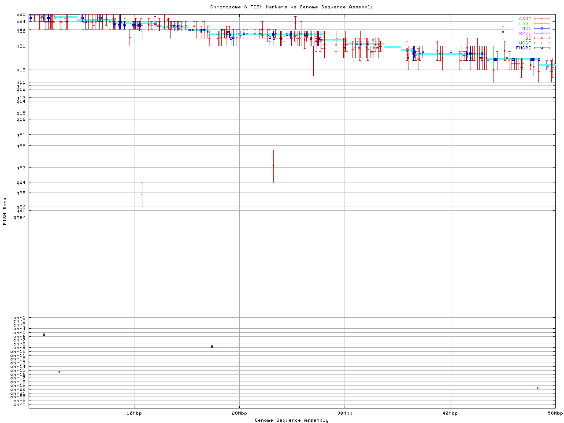
Task: Click the blue square marker near chr5 row
Action: coord(44,334)
